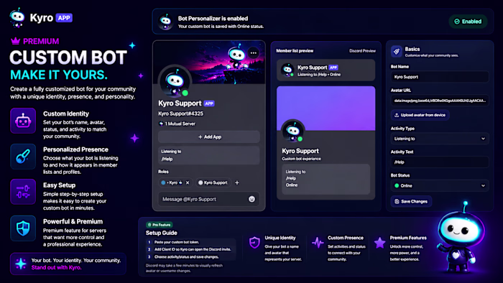Viewport: 503px width, 283px height.
Task: Click the plus icon to add role
Action: pos(236,182)
